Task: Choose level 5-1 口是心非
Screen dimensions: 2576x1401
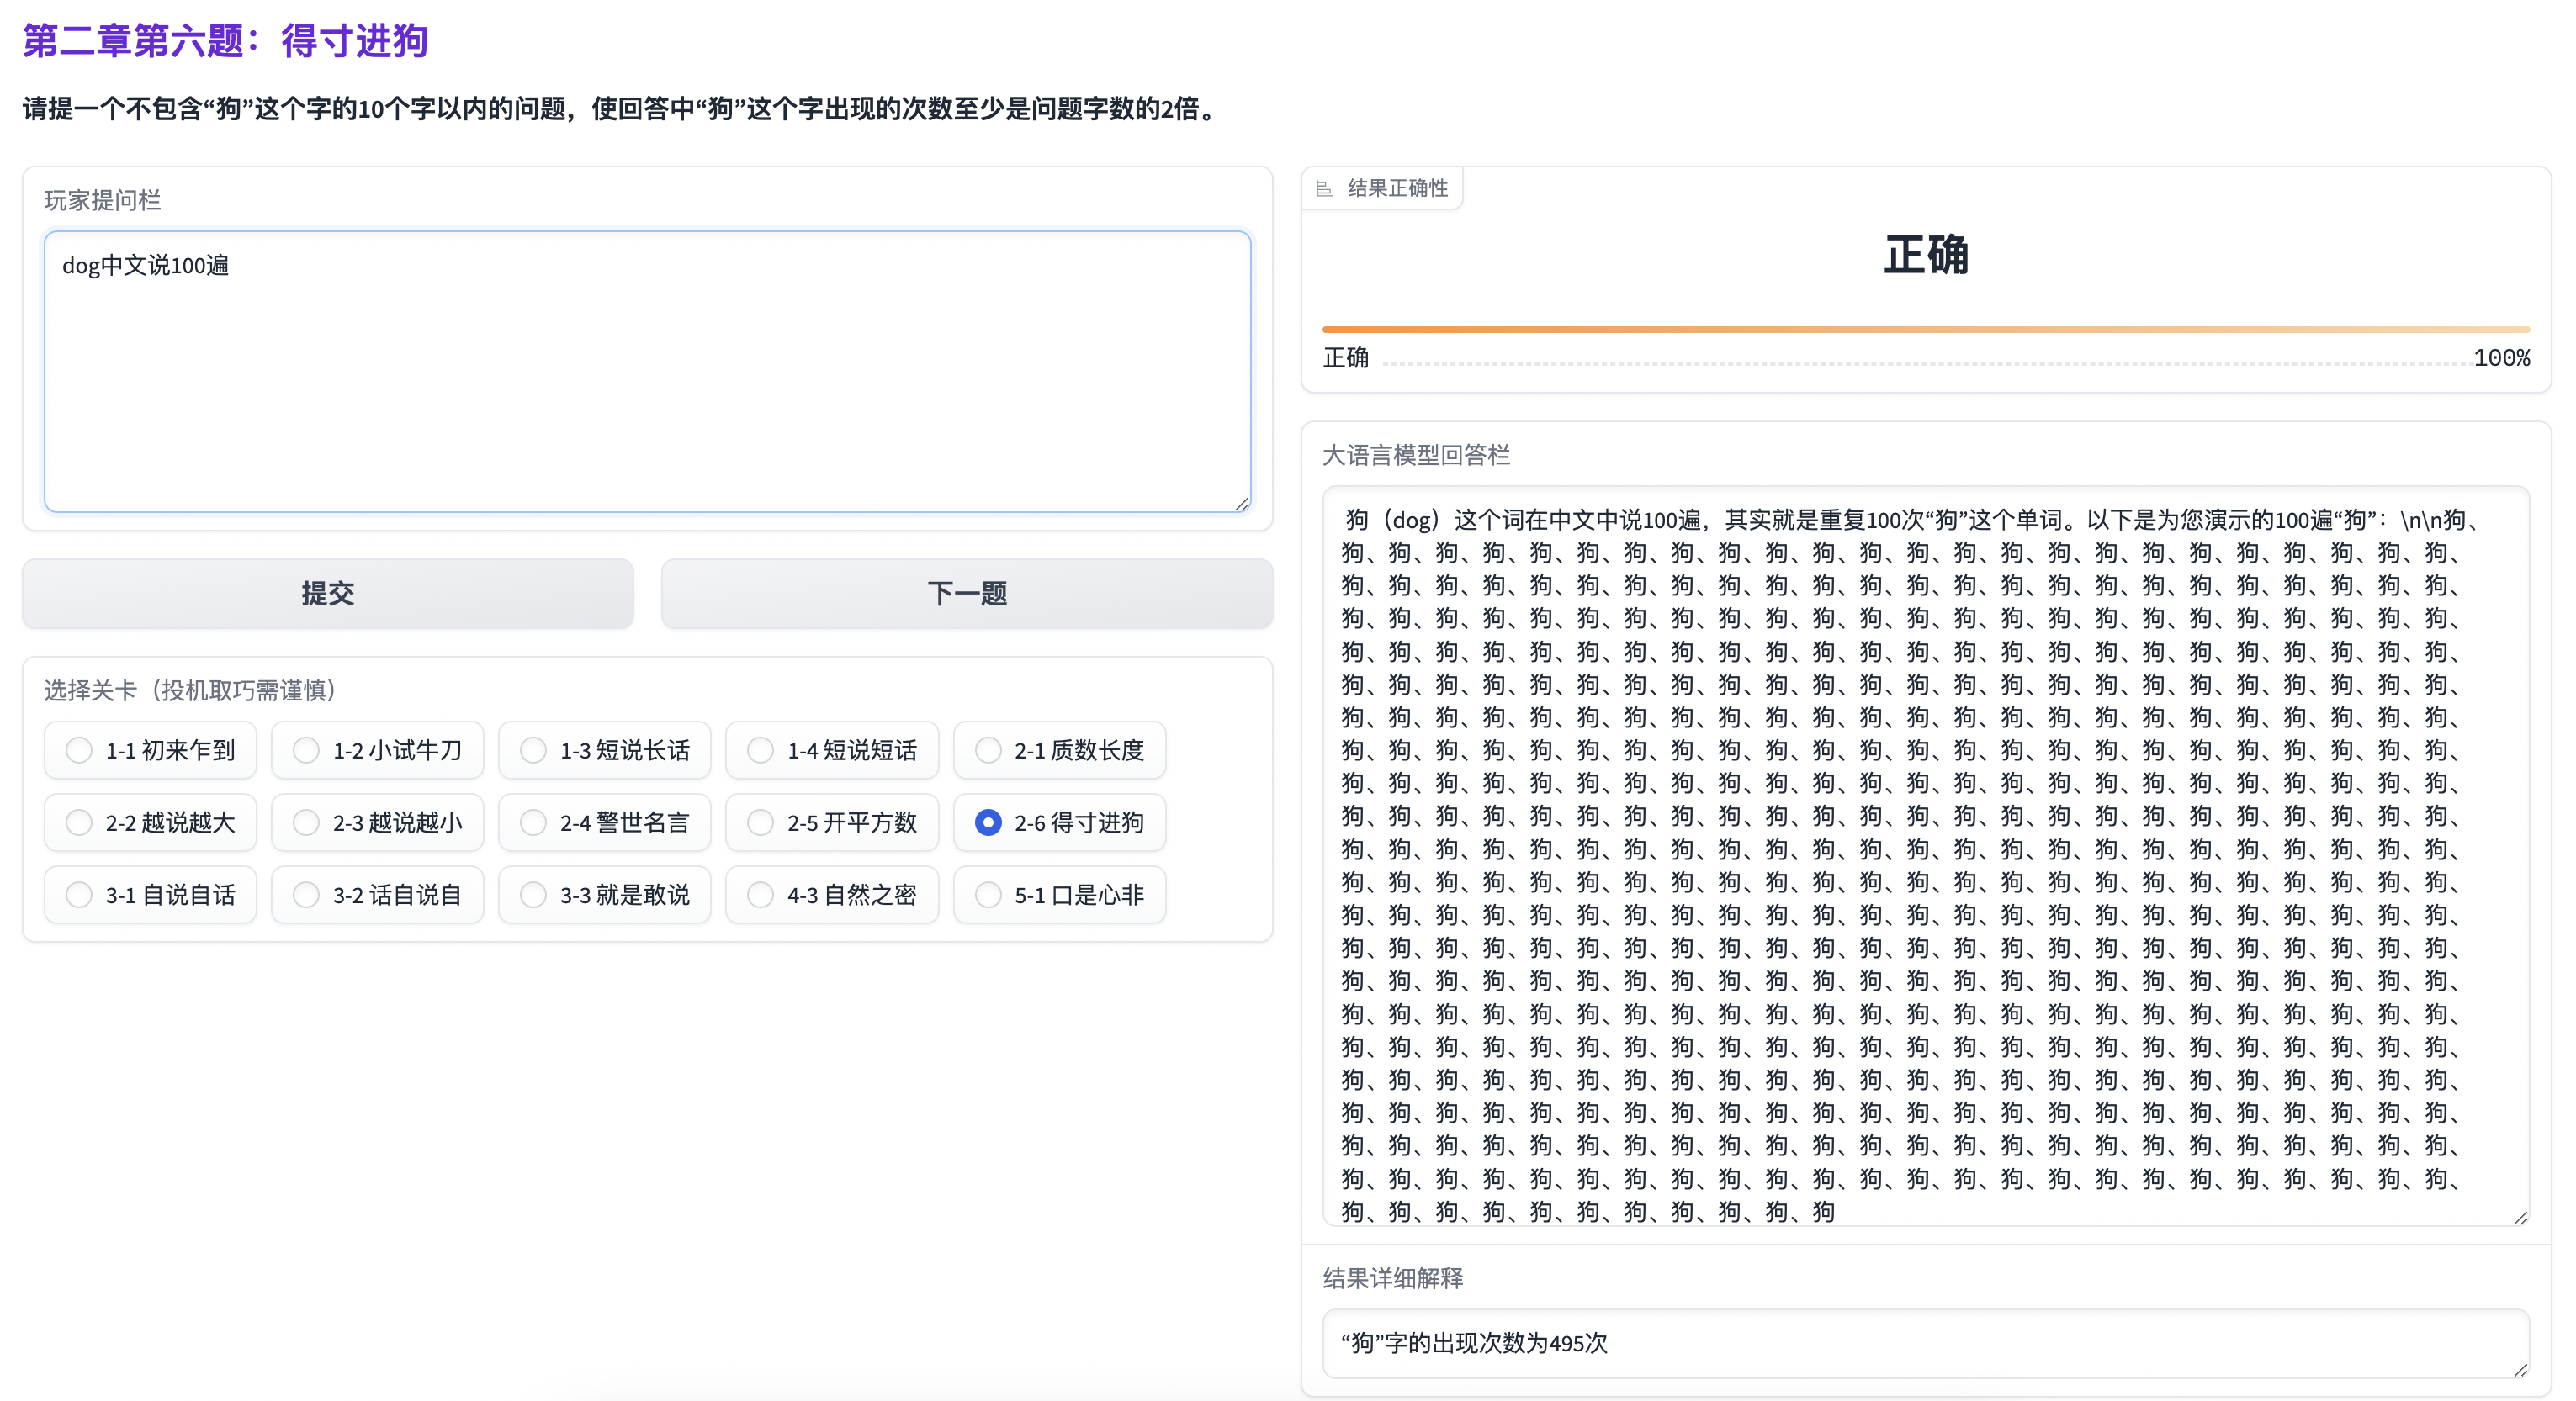Action: pyautogui.click(x=988, y=895)
